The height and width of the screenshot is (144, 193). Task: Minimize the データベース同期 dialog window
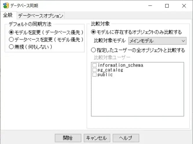150,6
